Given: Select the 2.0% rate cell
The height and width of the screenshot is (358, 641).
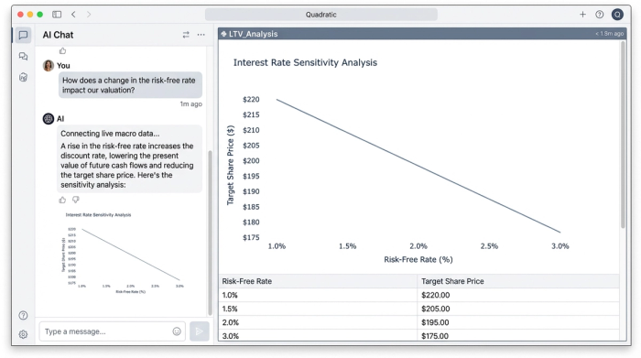Looking at the screenshot, I should pyautogui.click(x=318, y=322).
